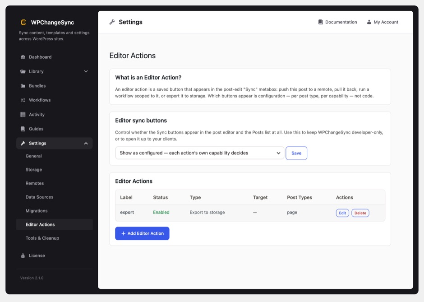The width and height of the screenshot is (424, 302).
Task: Click the Actions column header
Action: coord(345,198)
